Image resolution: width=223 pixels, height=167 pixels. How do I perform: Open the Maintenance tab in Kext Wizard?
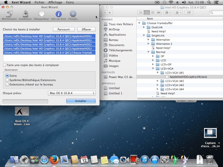coord(9,15)
